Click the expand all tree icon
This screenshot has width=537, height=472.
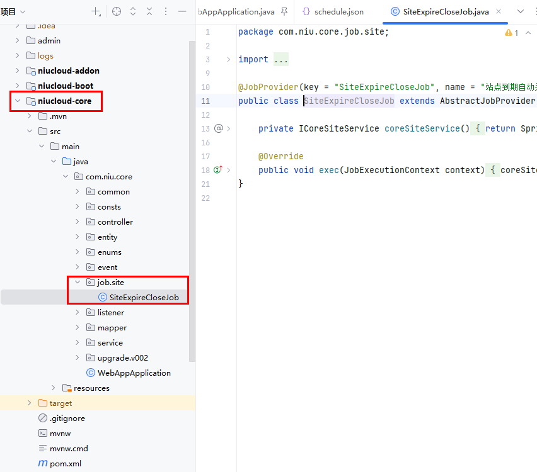[133, 11]
